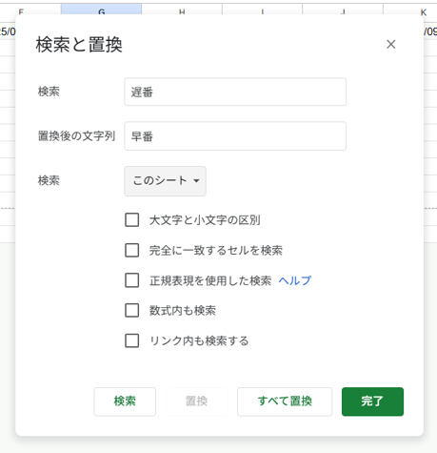Screen dimensions: 437x453
Task: Enable 大文字と小文字の区別 checkbox
Action: point(132,220)
